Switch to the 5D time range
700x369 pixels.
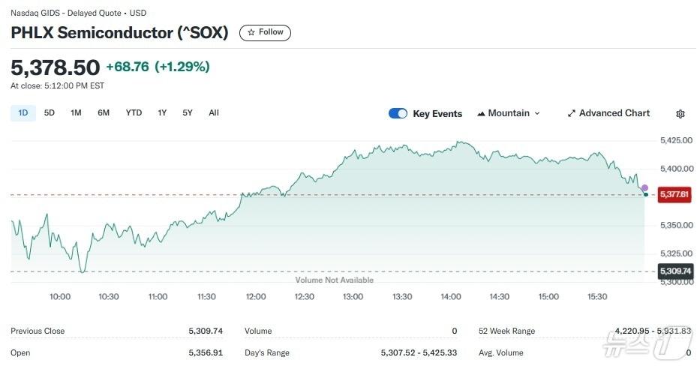[50, 112]
